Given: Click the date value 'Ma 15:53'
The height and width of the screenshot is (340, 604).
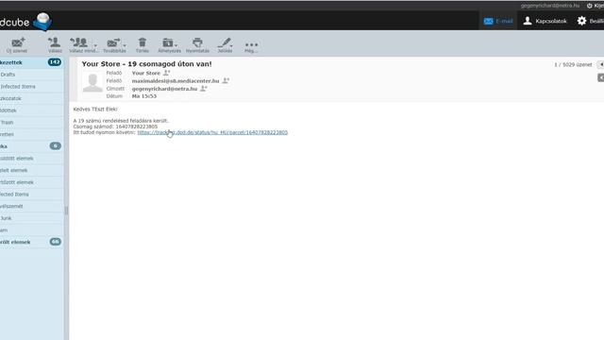Looking at the screenshot, I should (x=144, y=96).
